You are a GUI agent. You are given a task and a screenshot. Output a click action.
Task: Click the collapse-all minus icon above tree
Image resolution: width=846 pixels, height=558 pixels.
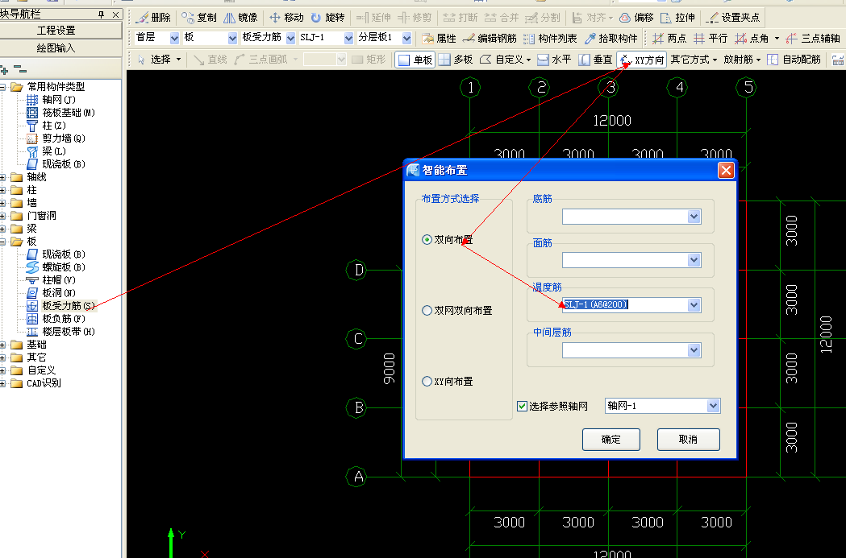[x=20, y=69]
